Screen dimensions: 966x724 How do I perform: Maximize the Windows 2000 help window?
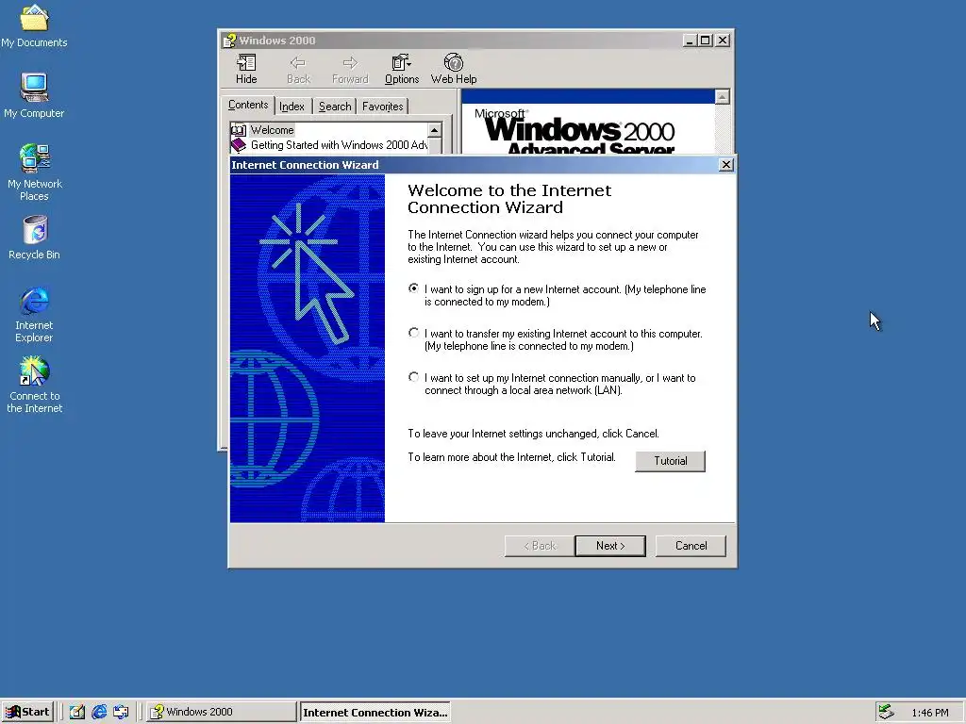[x=706, y=41]
